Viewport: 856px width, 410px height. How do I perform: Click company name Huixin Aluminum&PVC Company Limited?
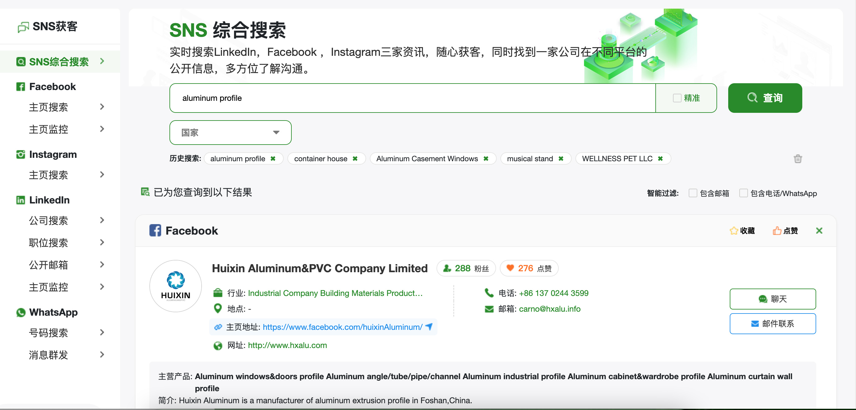[320, 269]
